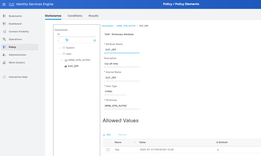Click the CUT_OFF attribute diamond icon

click(65, 66)
